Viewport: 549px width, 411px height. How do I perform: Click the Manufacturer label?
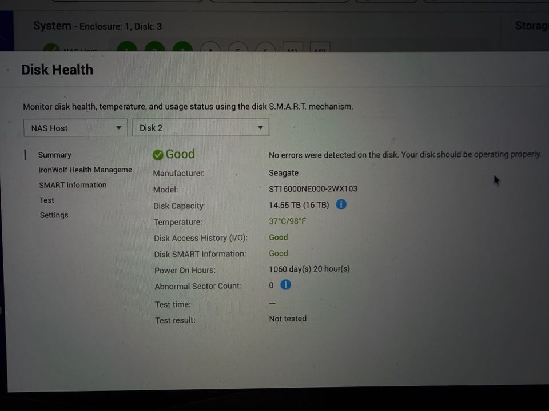coord(178,173)
